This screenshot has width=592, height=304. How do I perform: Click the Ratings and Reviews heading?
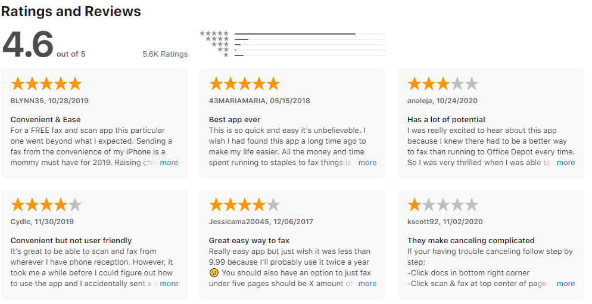pos(71,11)
